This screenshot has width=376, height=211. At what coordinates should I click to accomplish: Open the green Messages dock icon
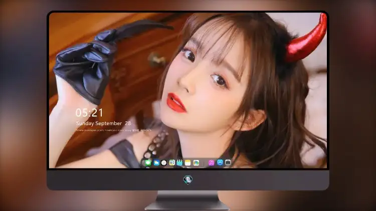[148, 162]
